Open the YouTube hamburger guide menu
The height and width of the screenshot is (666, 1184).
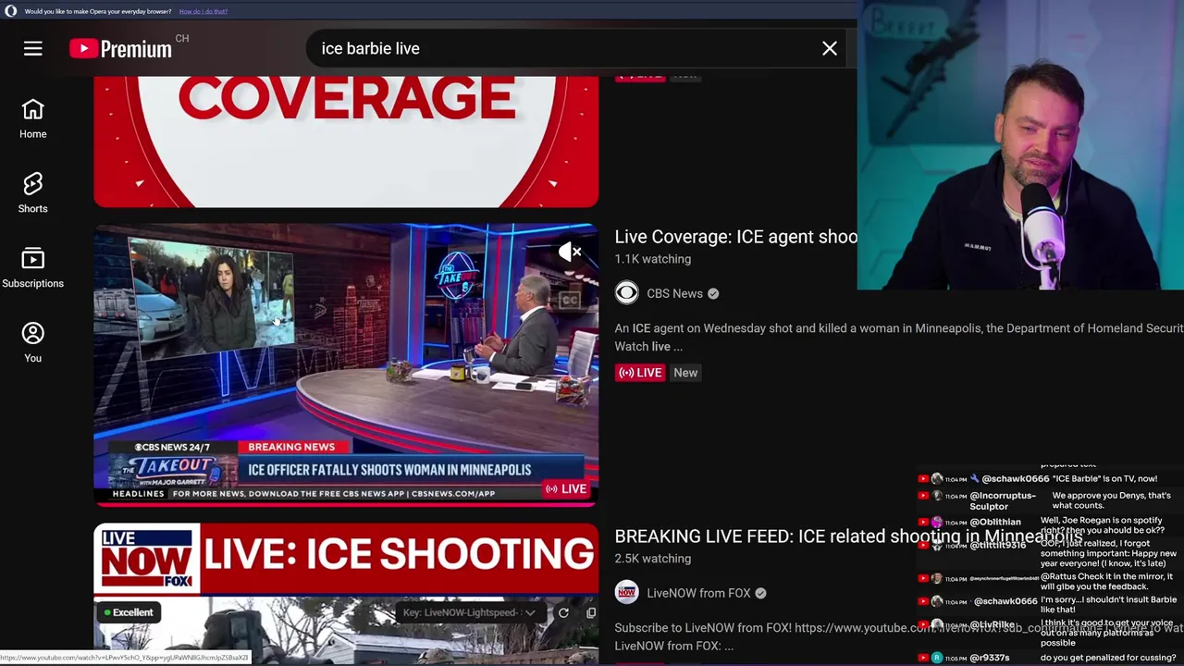coord(32,48)
